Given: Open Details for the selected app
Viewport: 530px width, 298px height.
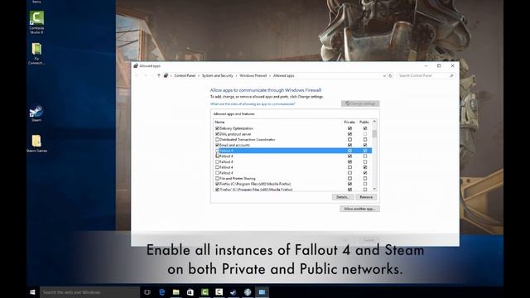Looking at the screenshot, I should point(343,197).
